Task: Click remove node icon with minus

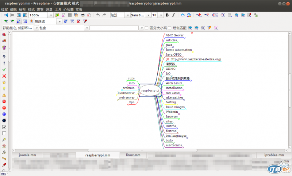Action: click(207, 15)
